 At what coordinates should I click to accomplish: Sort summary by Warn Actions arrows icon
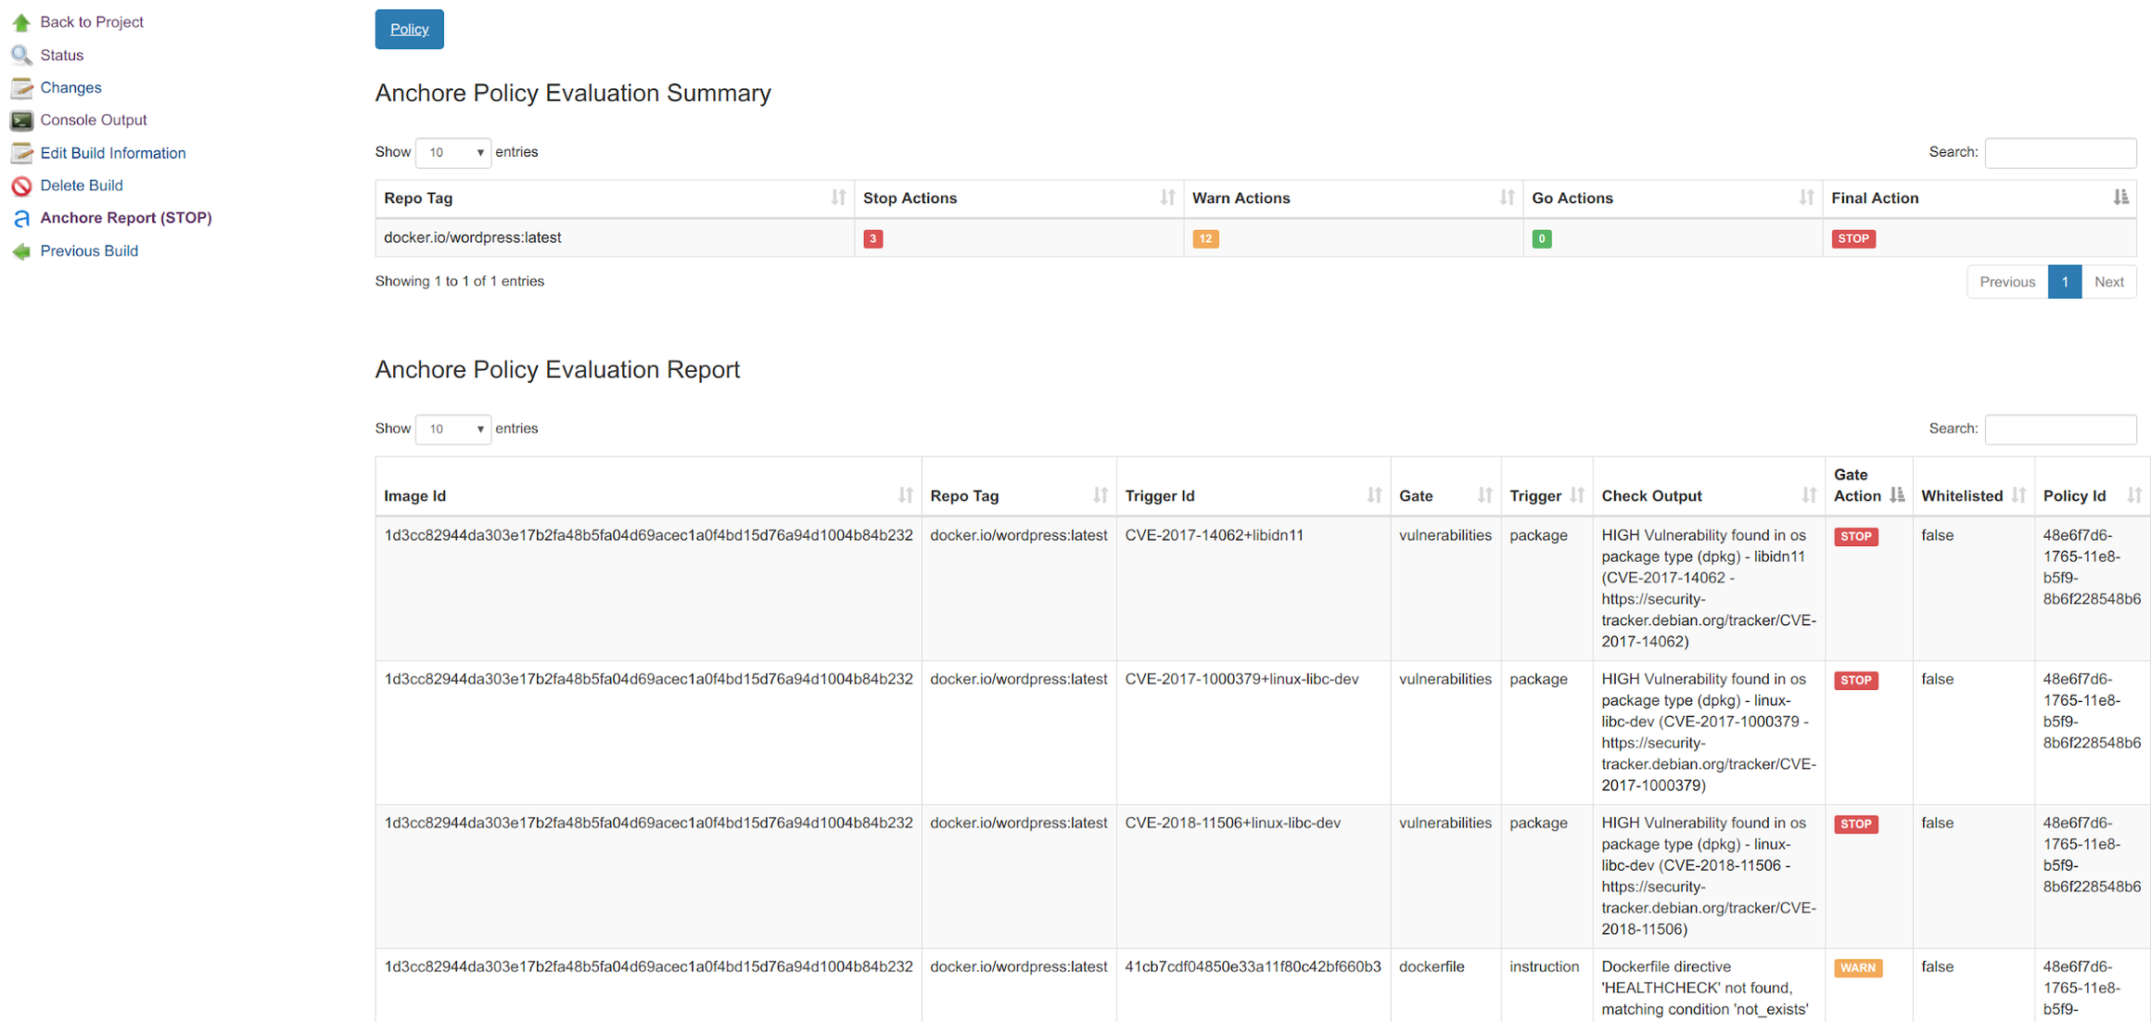pyautogui.click(x=1507, y=198)
